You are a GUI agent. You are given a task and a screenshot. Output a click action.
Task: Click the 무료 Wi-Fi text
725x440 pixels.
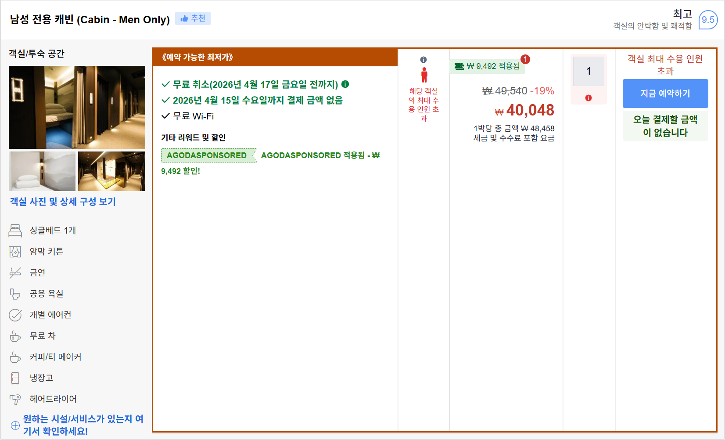point(194,116)
